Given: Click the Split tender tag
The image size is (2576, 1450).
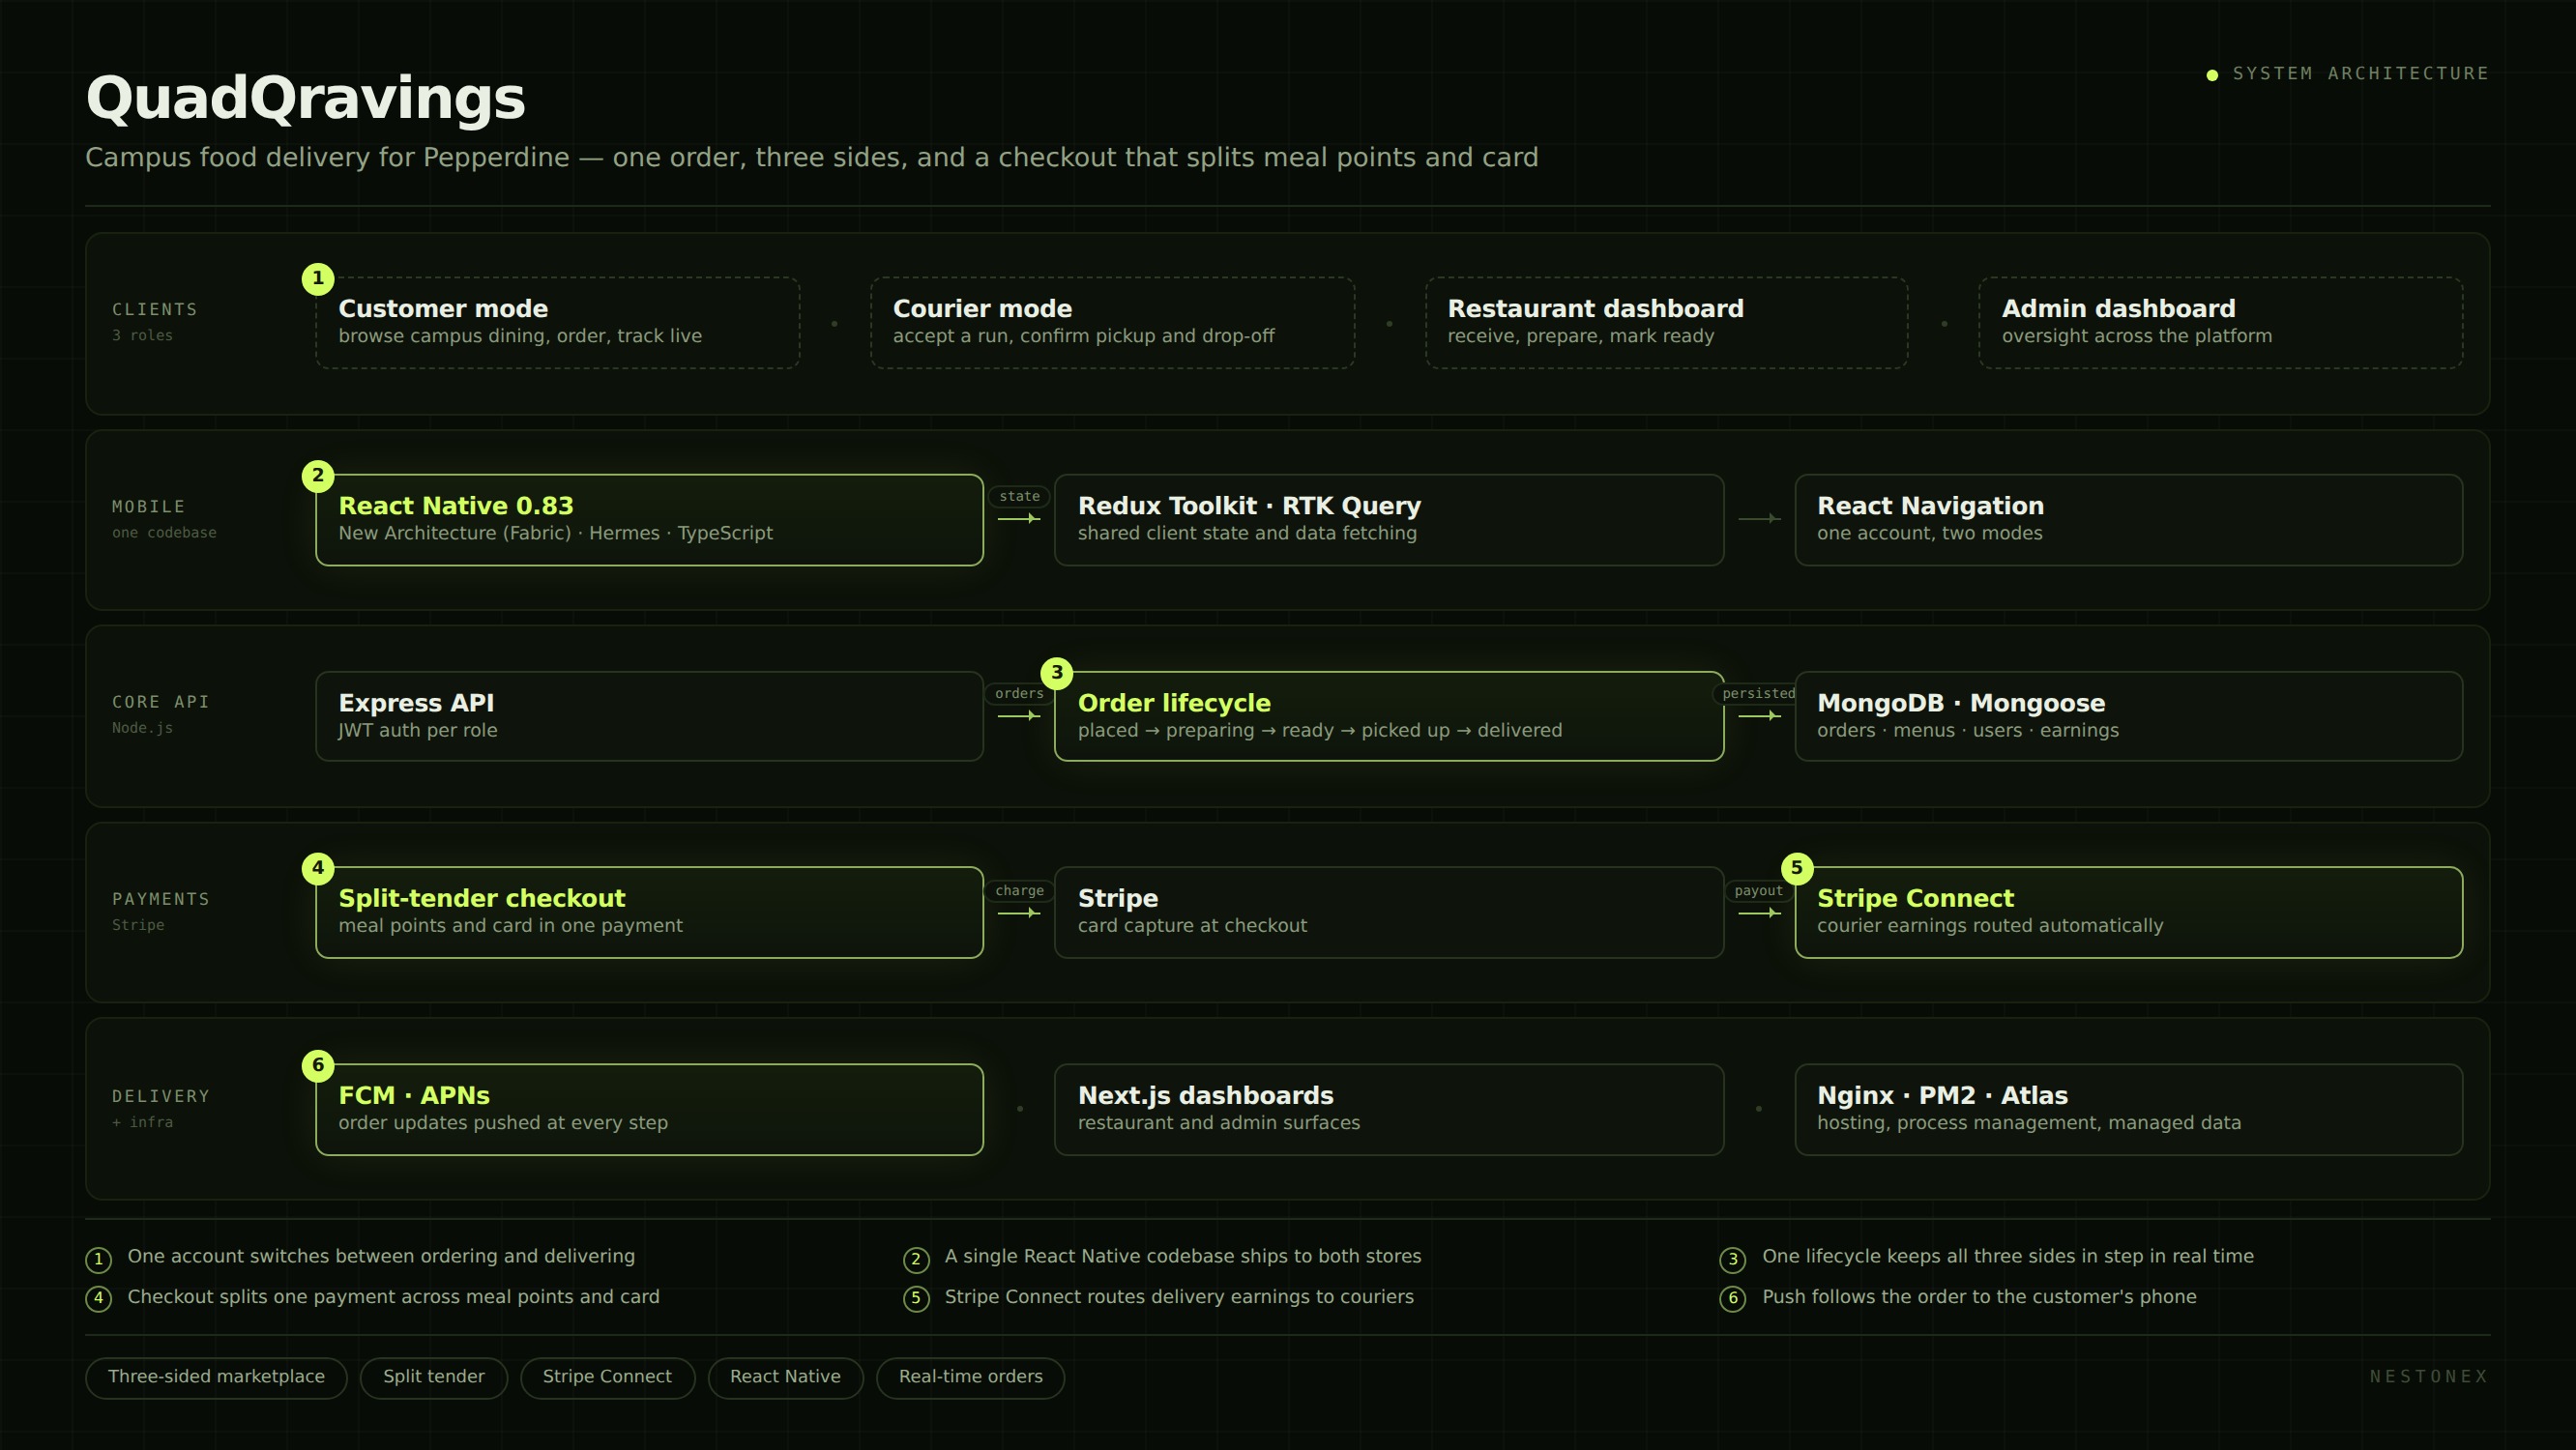Looking at the screenshot, I should 434,1377.
